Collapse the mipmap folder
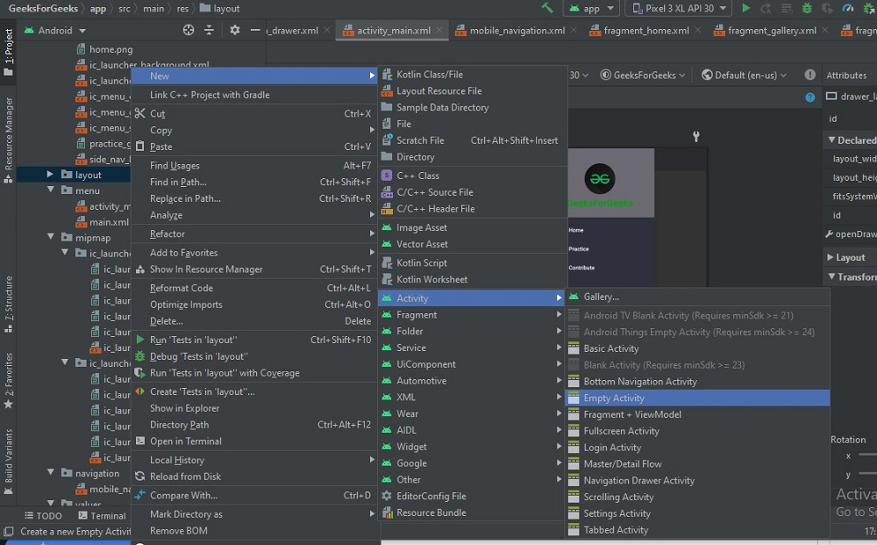The height and width of the screenshot is (545, 877). (51, 237)
